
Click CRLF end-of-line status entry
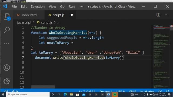132,91
